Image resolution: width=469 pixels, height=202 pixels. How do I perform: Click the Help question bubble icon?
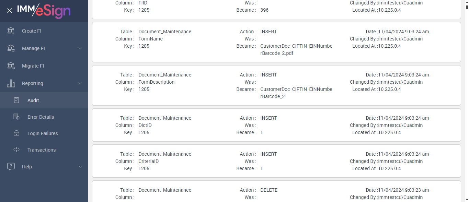pyautogui.click(x=11, y=167)
